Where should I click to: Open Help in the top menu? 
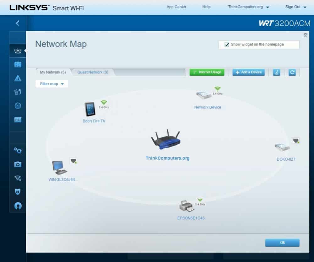click(206, 7)
